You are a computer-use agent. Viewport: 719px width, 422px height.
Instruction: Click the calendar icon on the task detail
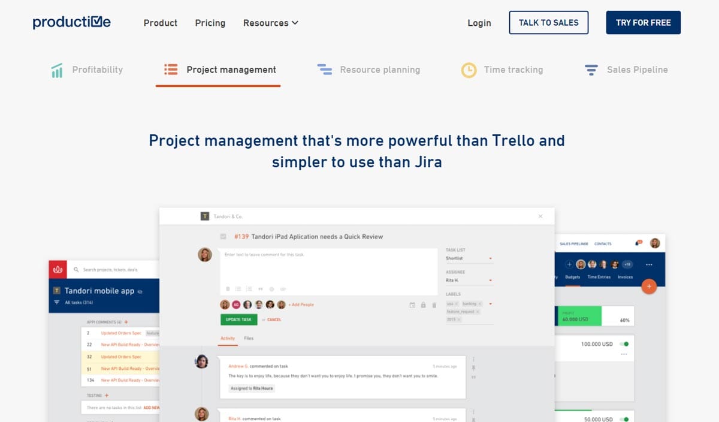[x=411, y=304]
